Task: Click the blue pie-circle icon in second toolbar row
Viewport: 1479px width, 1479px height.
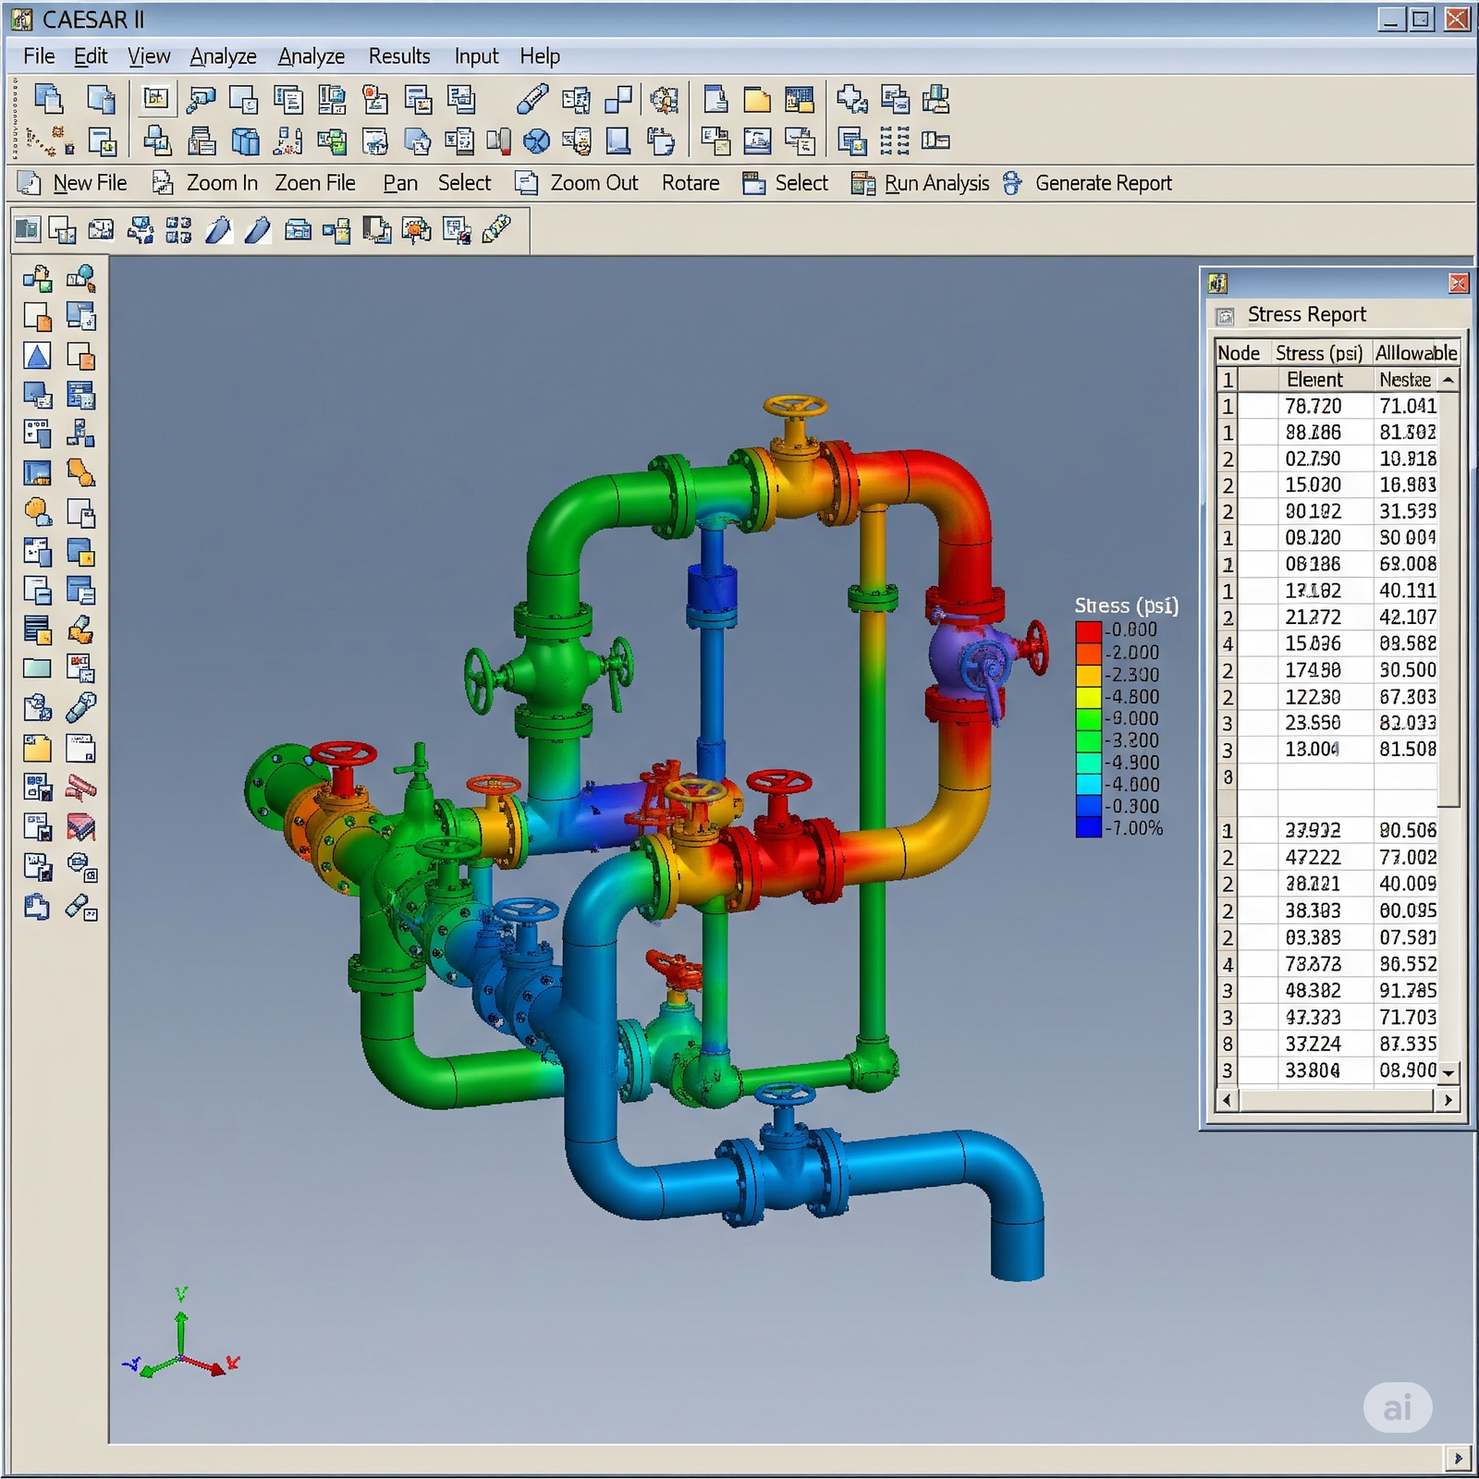Action: click(x=536, y=141)
